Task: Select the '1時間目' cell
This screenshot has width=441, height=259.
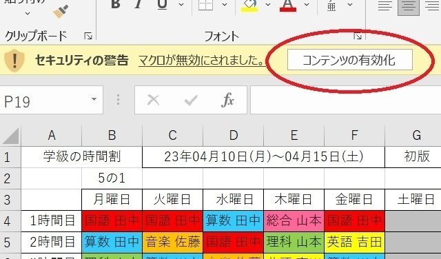Action: pos(52,221)
